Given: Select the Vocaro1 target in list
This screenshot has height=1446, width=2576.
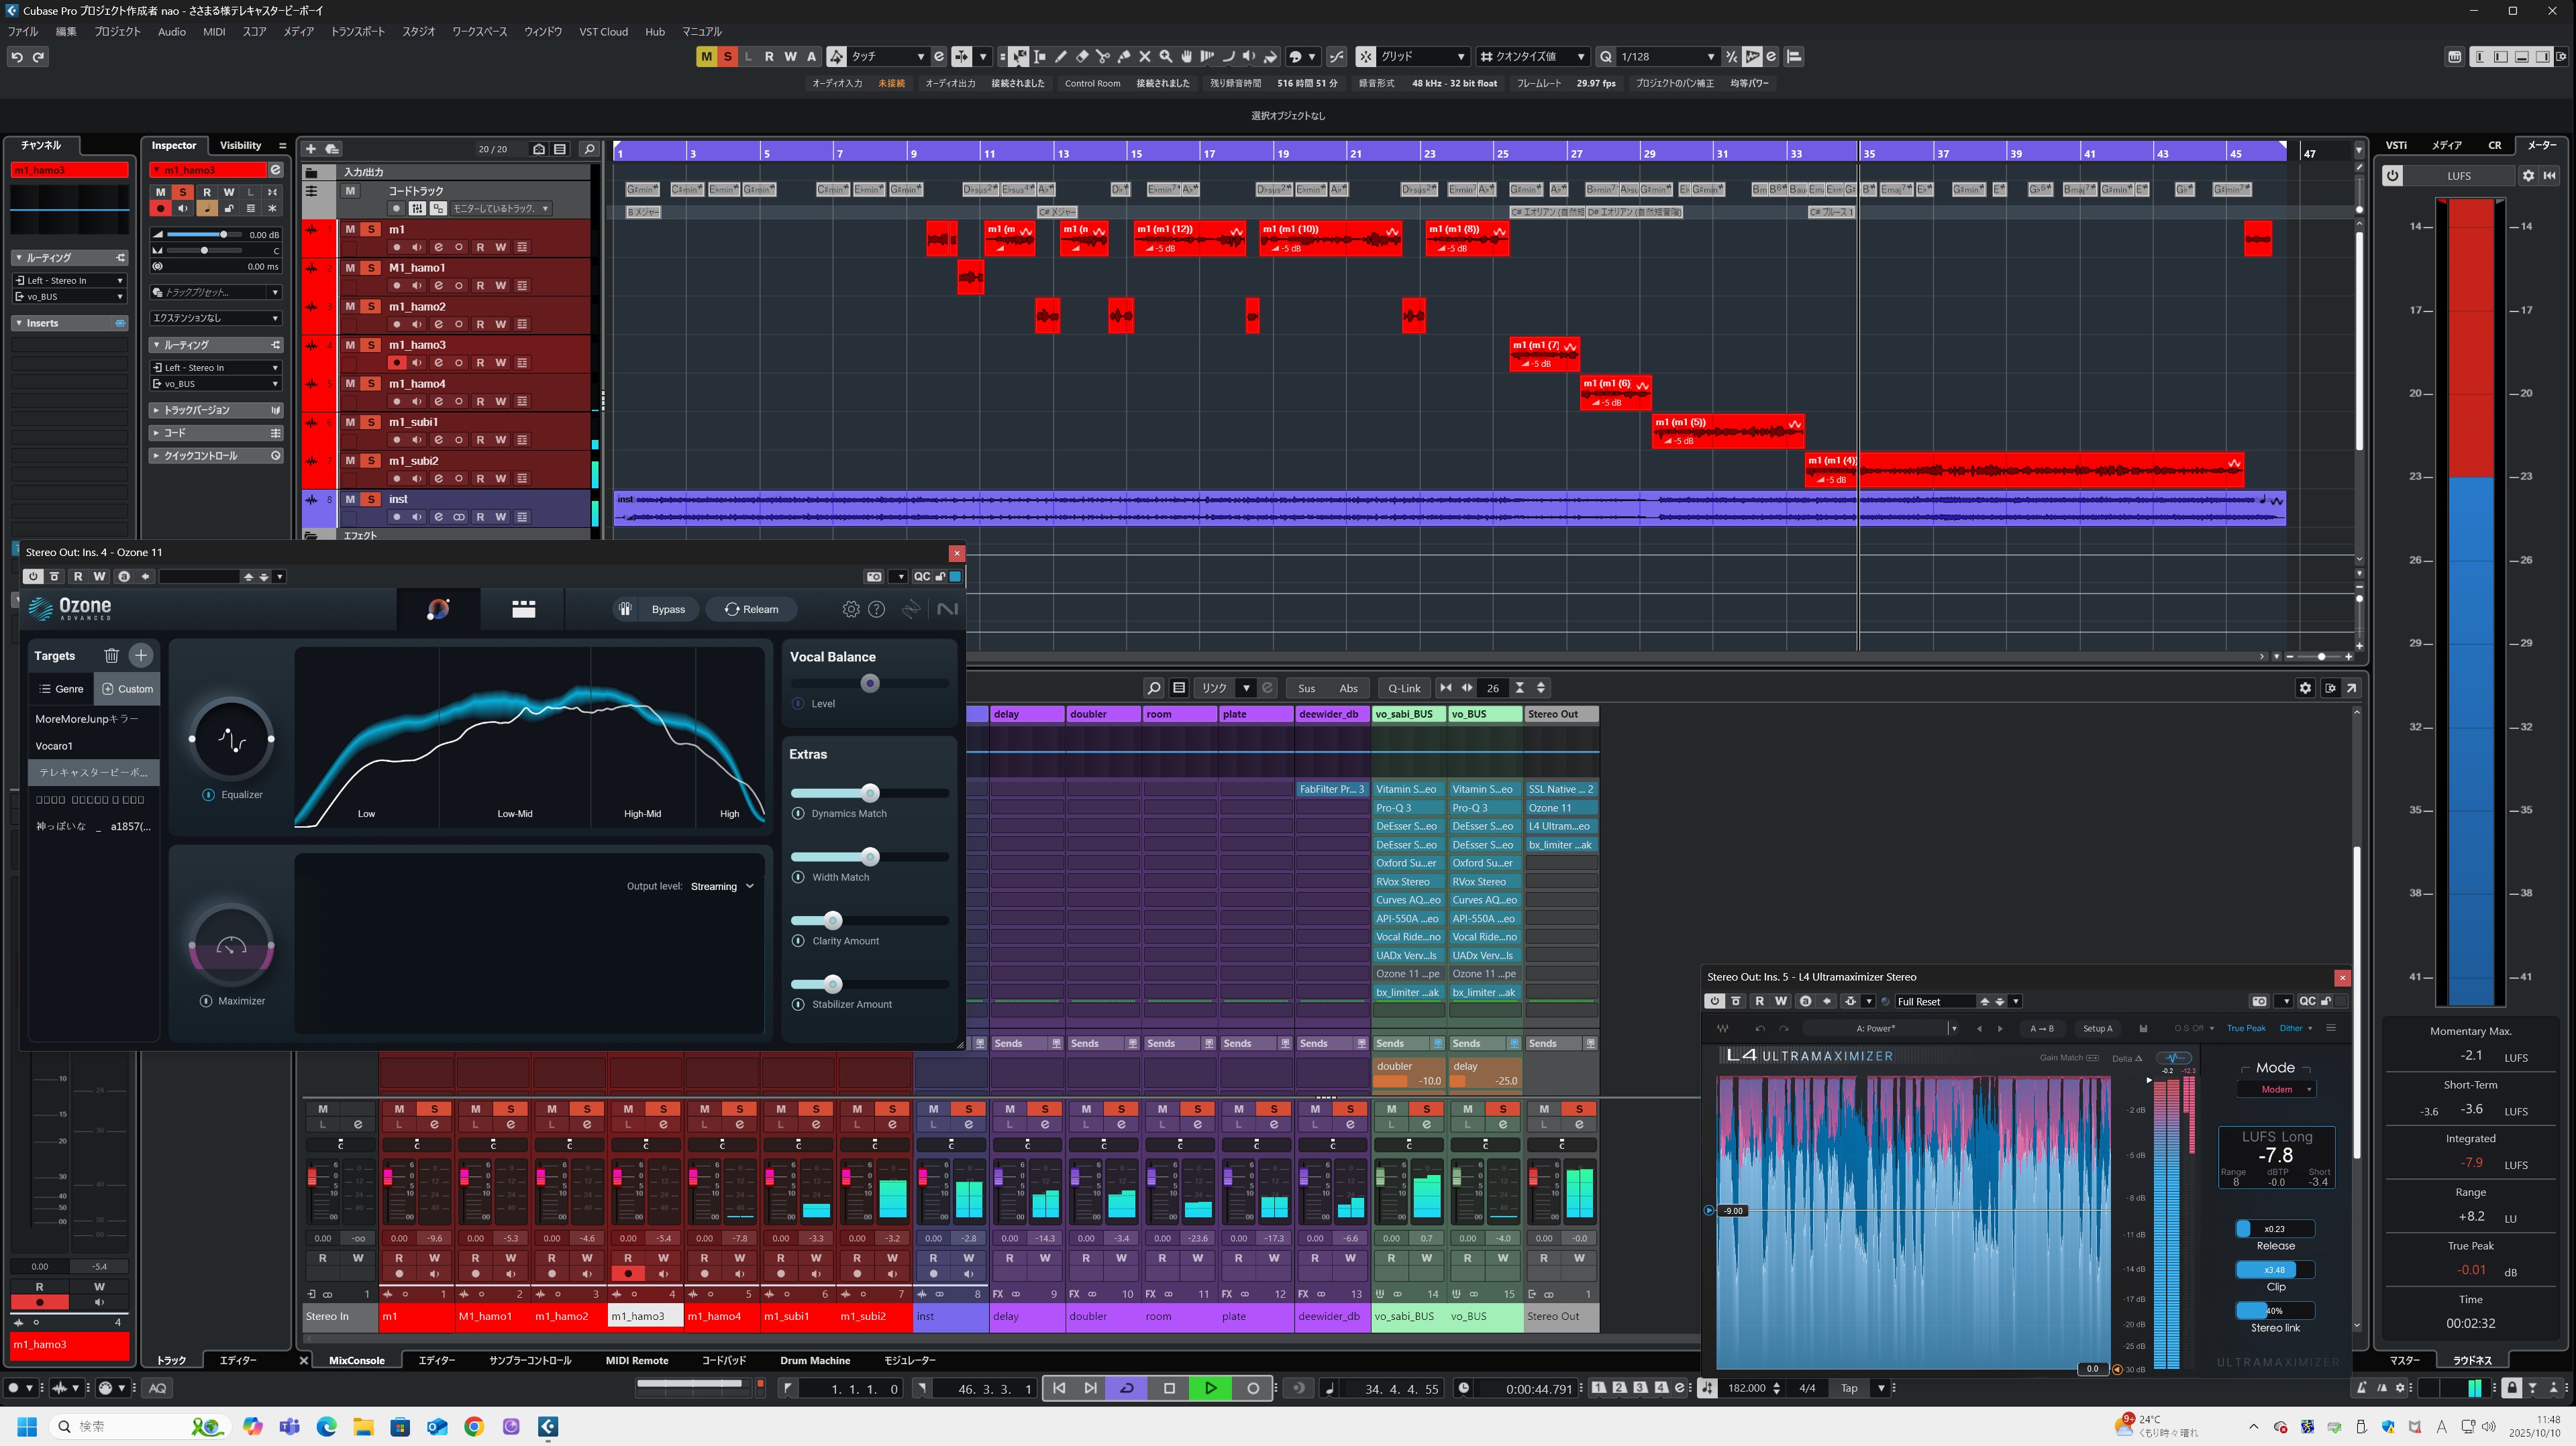Looking at the screenshot, I should click(54, 746).
